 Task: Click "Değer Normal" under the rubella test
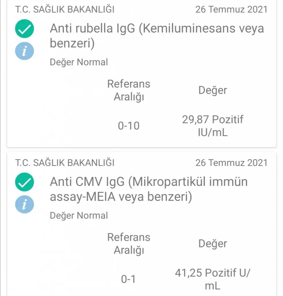pos(79,62)
